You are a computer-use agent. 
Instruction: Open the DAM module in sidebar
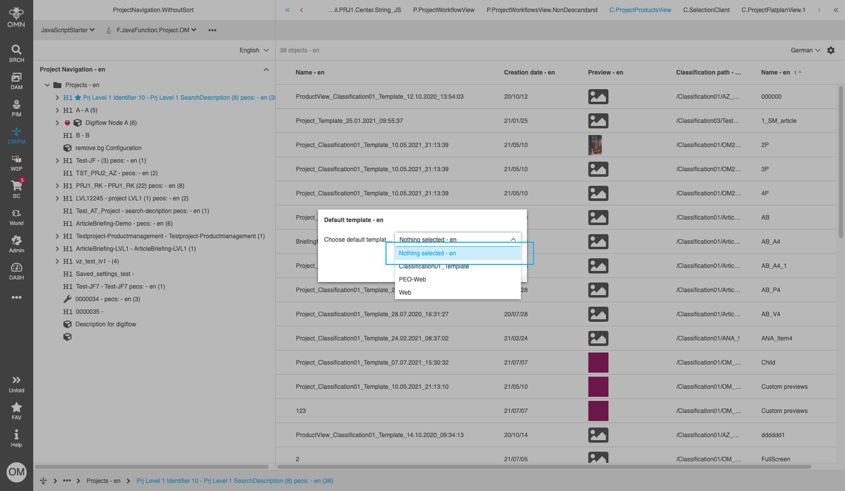(16, 81)
